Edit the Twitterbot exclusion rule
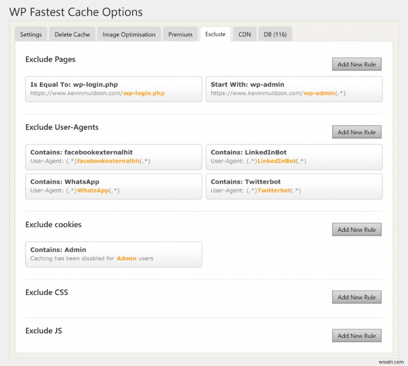 coord(294,186)
